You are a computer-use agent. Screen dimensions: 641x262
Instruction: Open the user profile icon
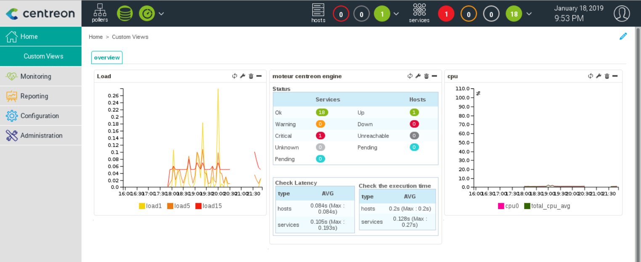(621, 13)
